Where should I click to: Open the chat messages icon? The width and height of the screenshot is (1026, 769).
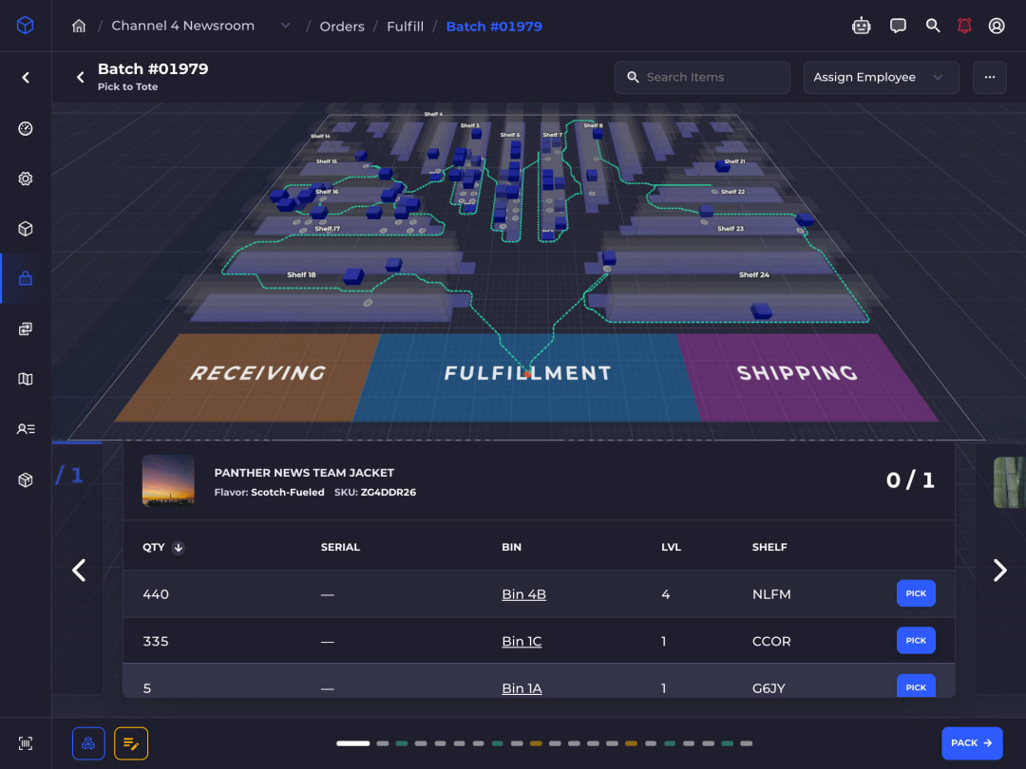click(898, 26)
